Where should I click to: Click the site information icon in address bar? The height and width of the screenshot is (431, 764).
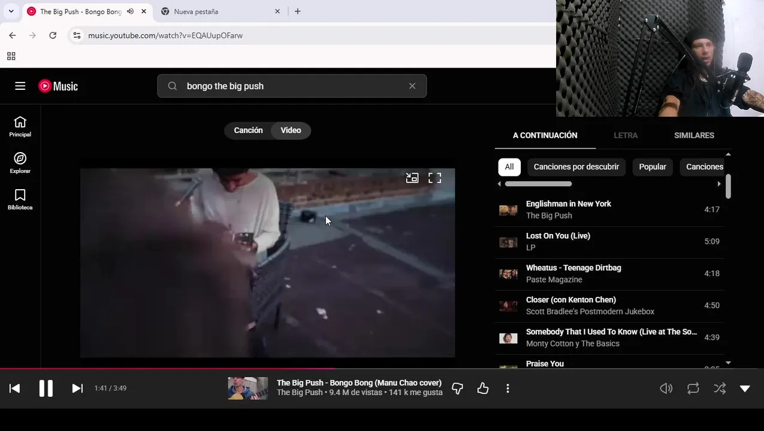click(x=77, y=35)
